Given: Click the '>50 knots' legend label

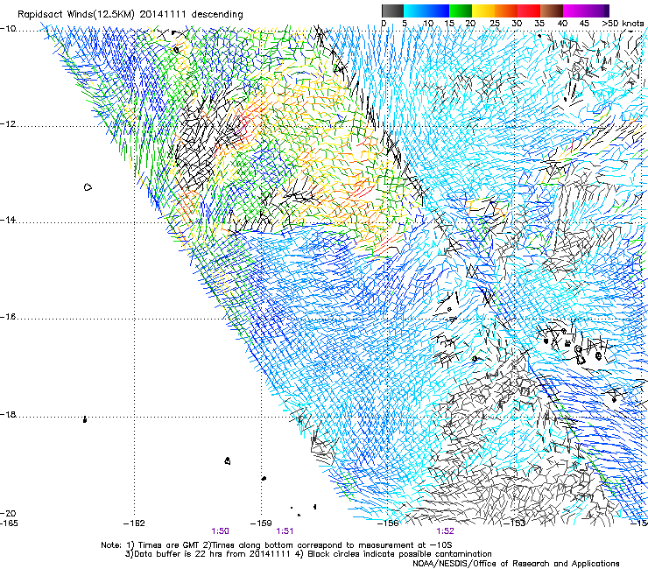Looking at the screenshot, I should [x=623, y=24].
